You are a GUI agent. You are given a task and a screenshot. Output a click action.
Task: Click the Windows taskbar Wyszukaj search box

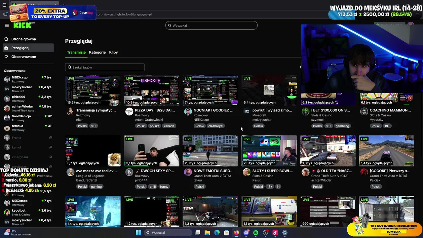pyautogui.click(x=168, y=233)
